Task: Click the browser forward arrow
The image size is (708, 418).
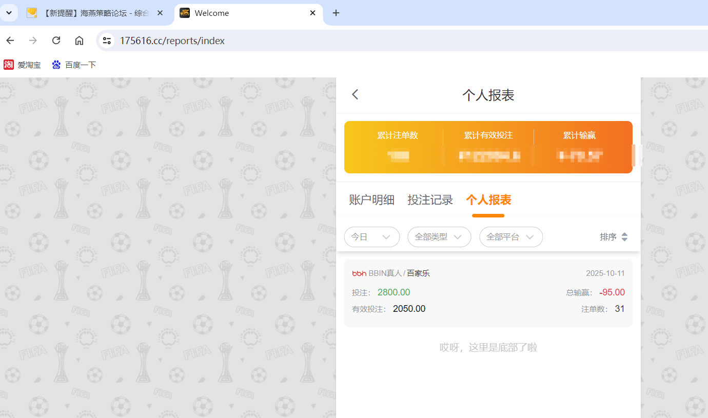Action: click(x=33, y=40)
